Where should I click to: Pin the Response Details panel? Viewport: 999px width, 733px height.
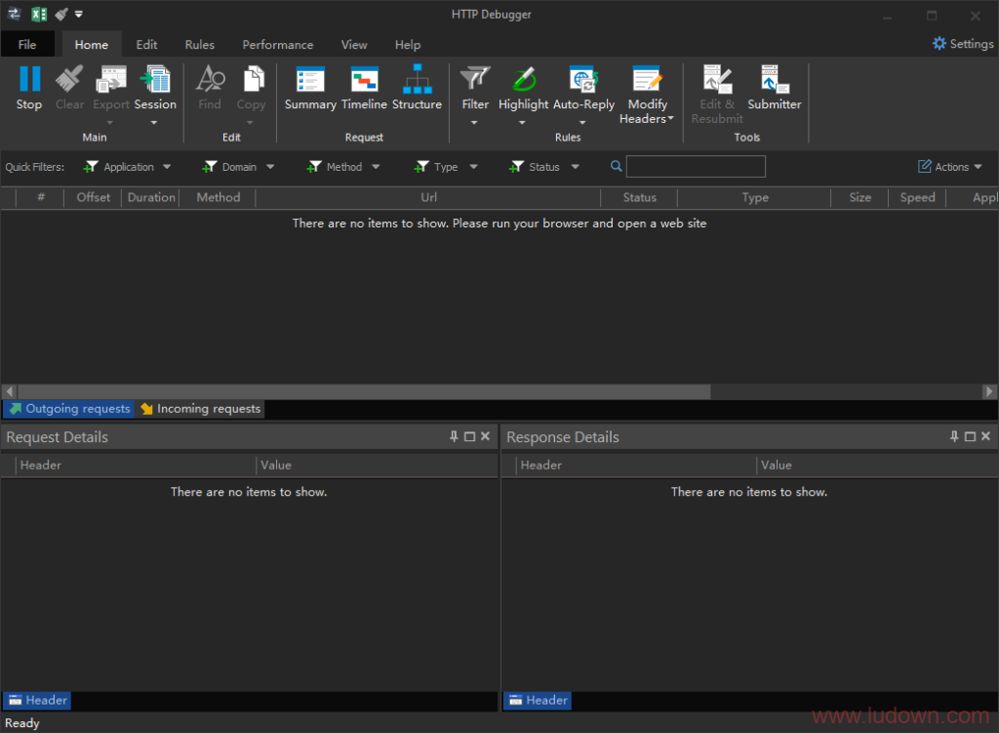(954, 436)
